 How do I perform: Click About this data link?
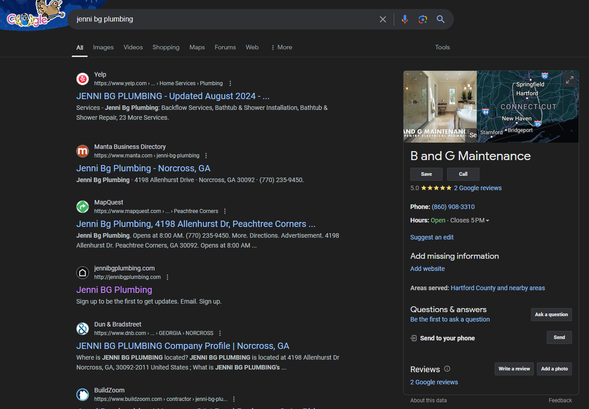coord(428,400)
